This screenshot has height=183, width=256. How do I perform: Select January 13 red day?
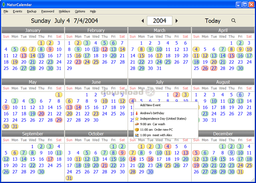coord(24,56)
